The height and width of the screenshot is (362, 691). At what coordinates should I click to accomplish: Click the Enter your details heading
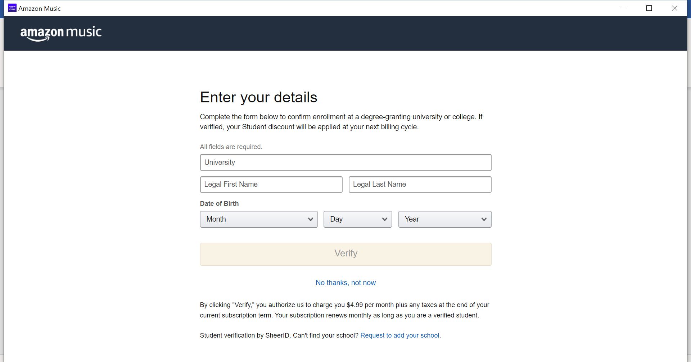[x=258, y=97]
